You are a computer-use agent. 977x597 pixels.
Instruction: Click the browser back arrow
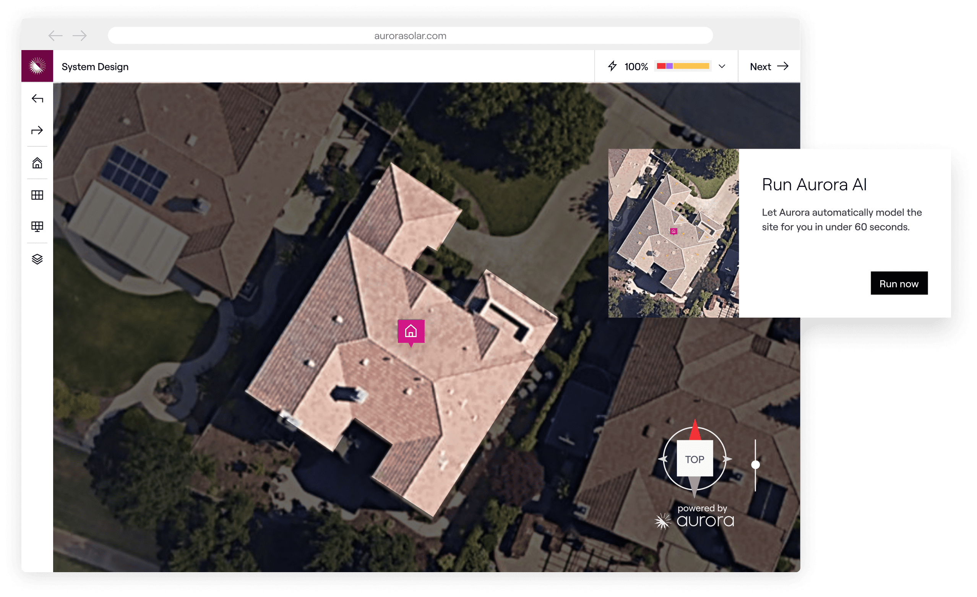pyautogui.click(x=55, y=36)
